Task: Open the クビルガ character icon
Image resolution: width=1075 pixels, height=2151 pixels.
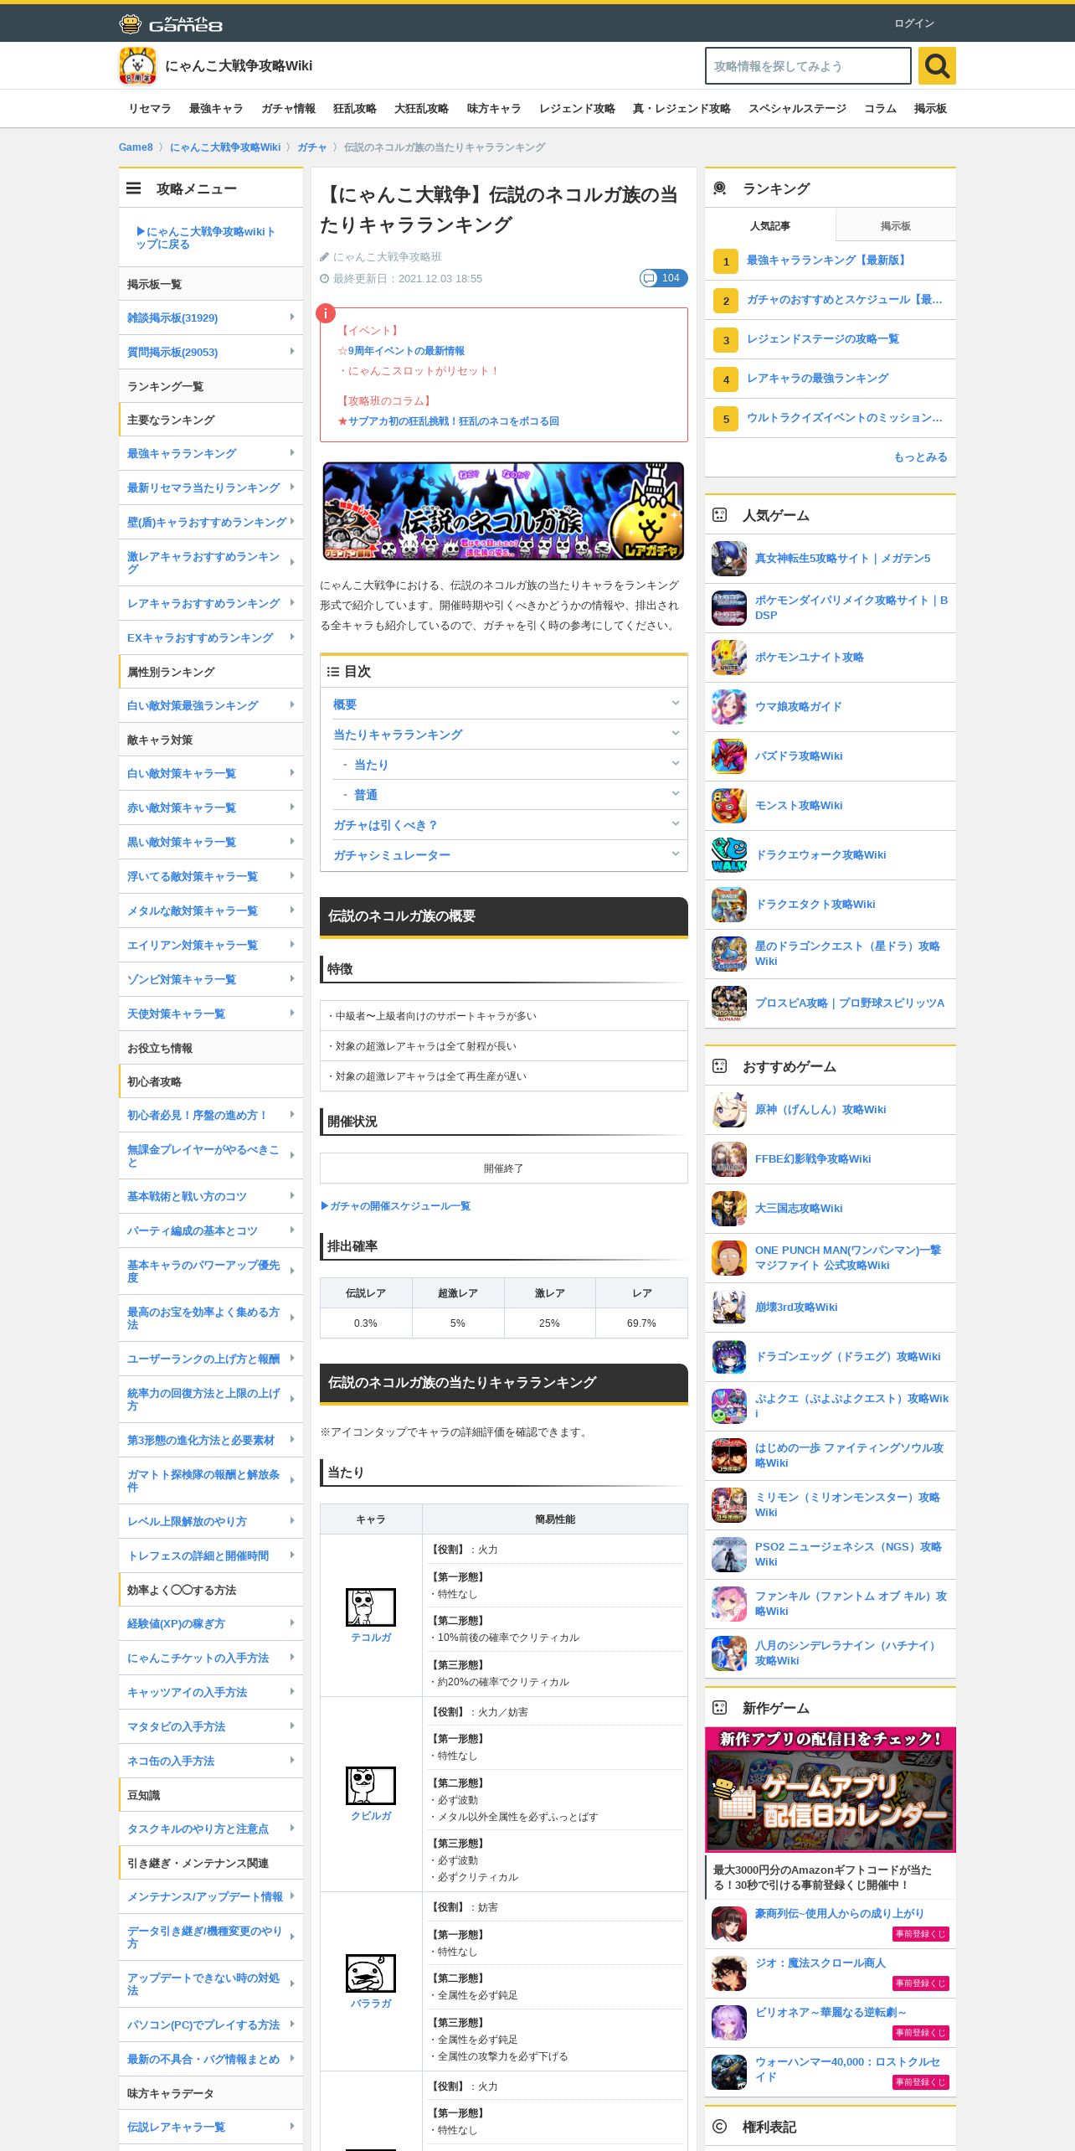Action: click(371, 1785)
